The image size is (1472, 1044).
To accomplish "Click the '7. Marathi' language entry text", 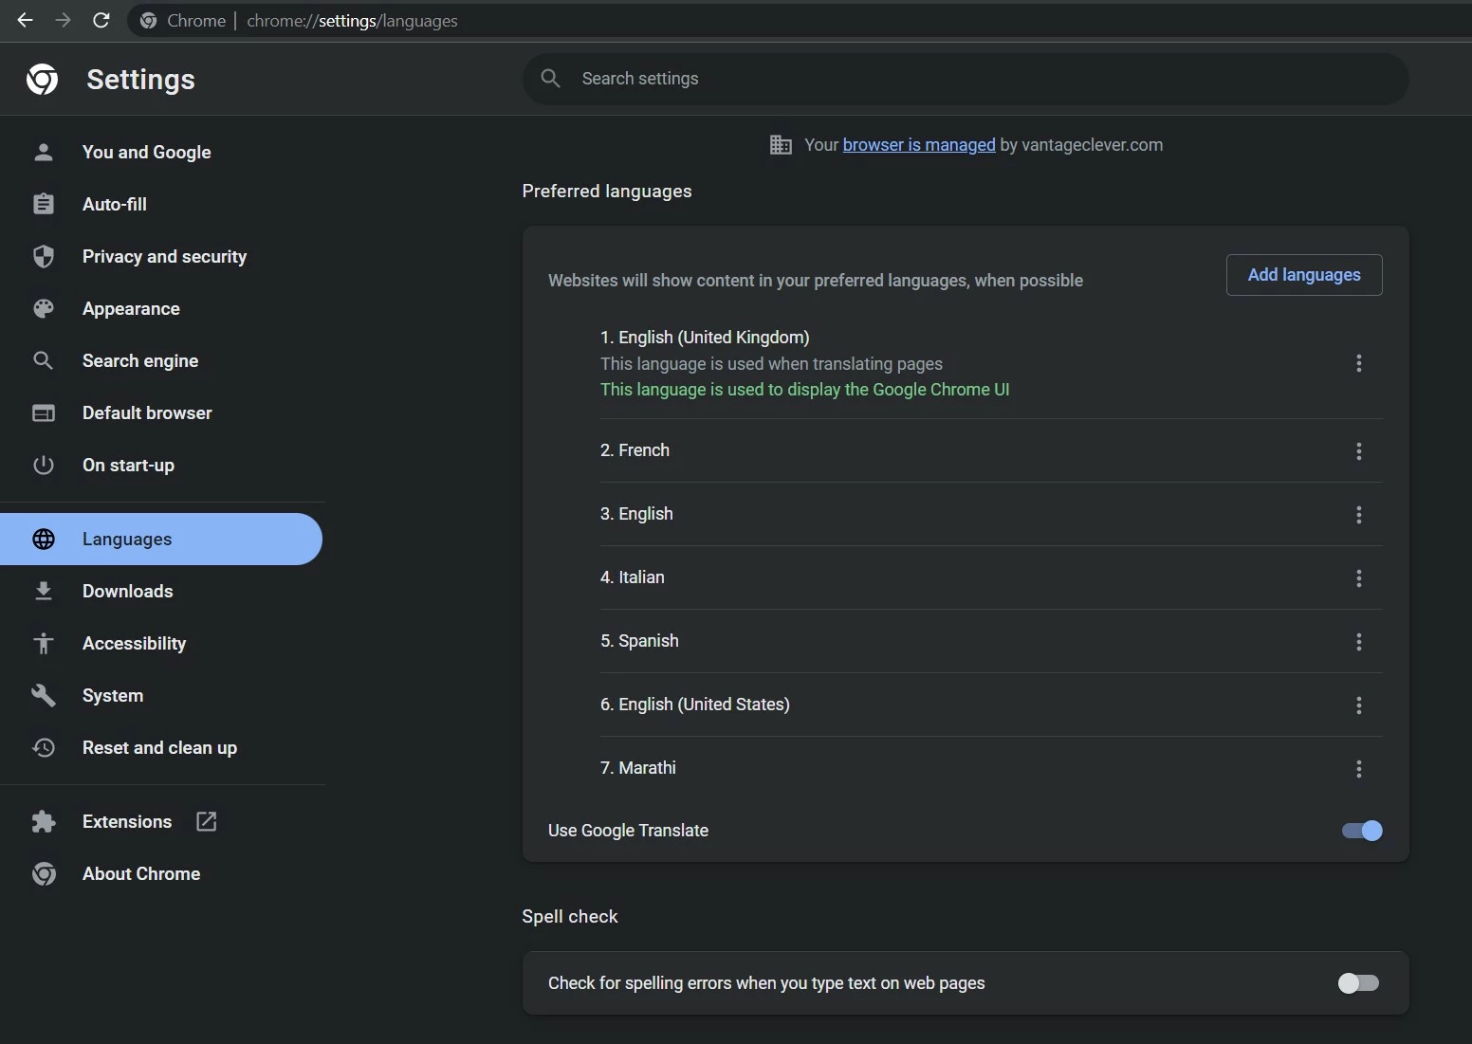I will pyautogui.click(x=638, y=768).
